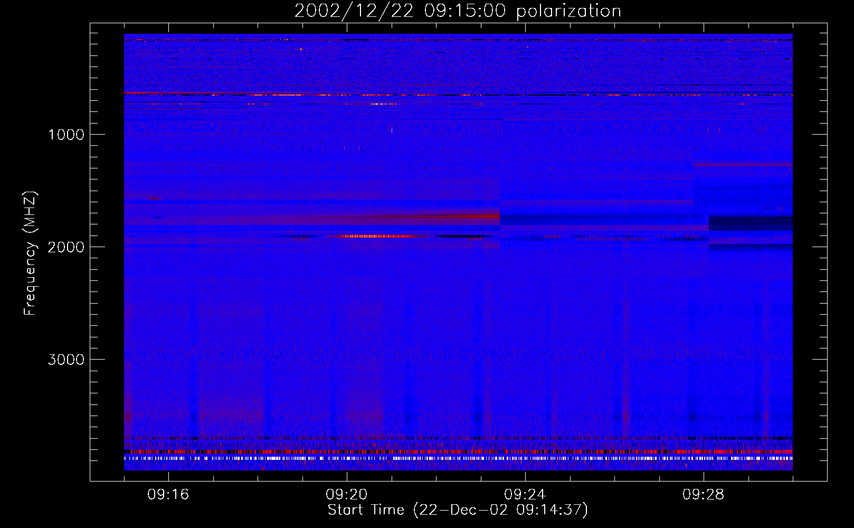Click the 2000 frequency axis label

click(x=66, y=247)
